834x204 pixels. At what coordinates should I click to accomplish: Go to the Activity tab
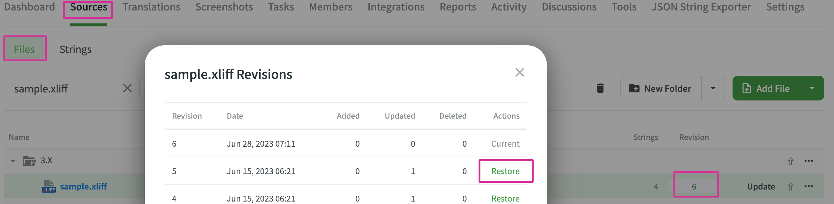click(x=509, y=7)
